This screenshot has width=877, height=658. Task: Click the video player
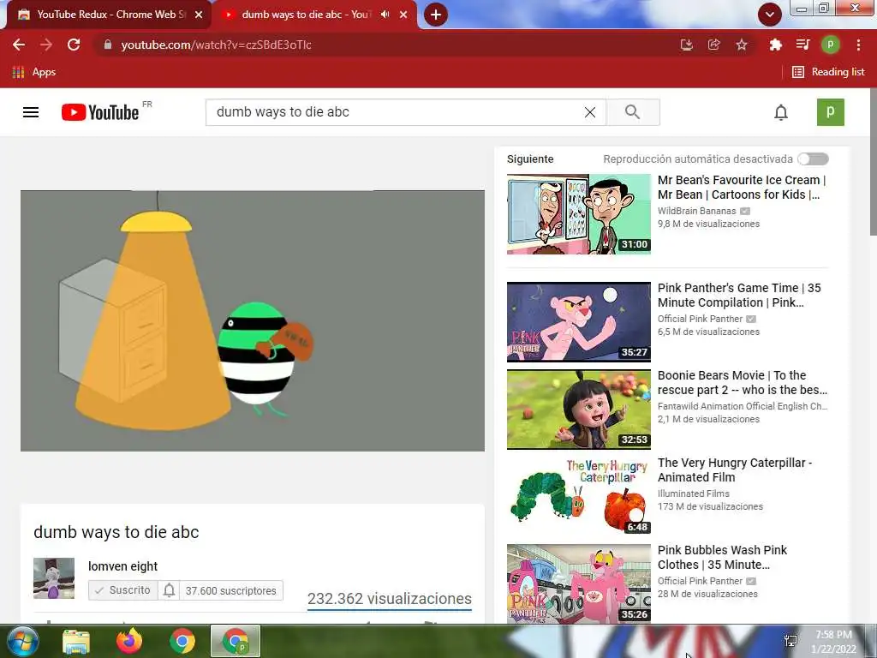[x=253, y=320]
